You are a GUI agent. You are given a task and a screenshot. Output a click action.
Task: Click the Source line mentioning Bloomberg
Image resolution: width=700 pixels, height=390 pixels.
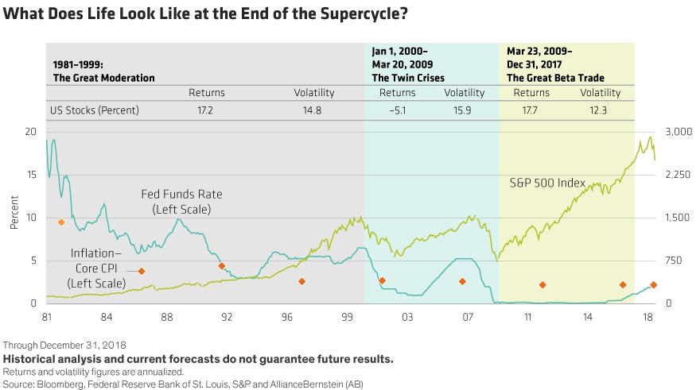point(183,384)
